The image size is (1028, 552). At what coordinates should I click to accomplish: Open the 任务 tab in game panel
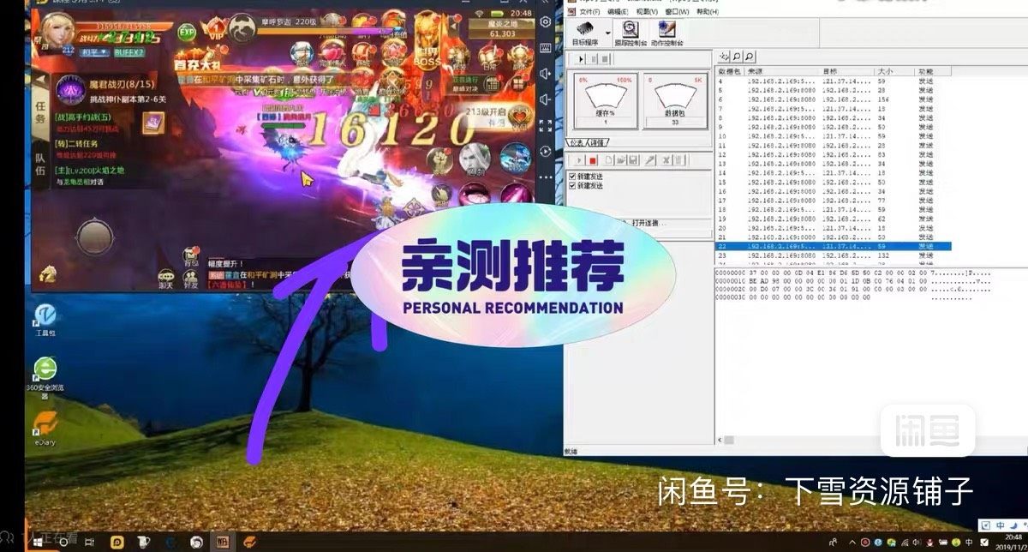[39, 113]
